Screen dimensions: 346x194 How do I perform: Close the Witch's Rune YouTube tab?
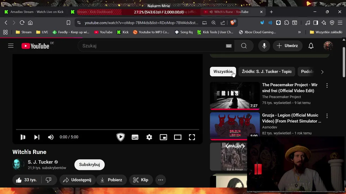coord(261,12)
